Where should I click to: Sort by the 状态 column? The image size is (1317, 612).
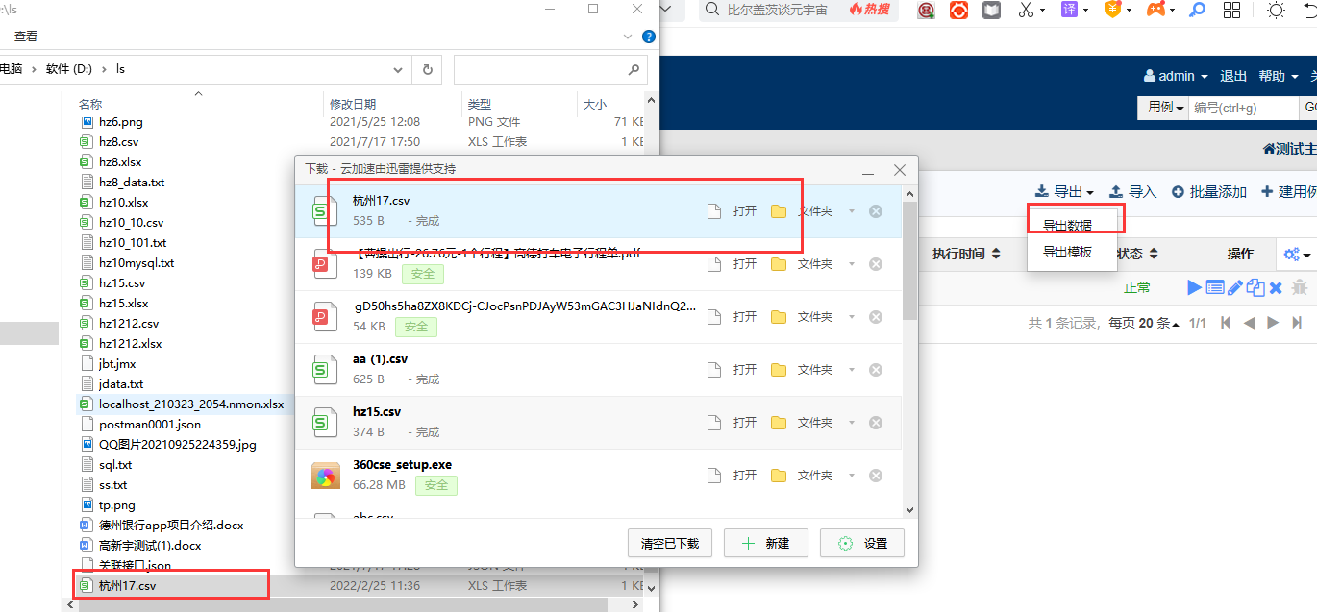tap(1135, 254)
